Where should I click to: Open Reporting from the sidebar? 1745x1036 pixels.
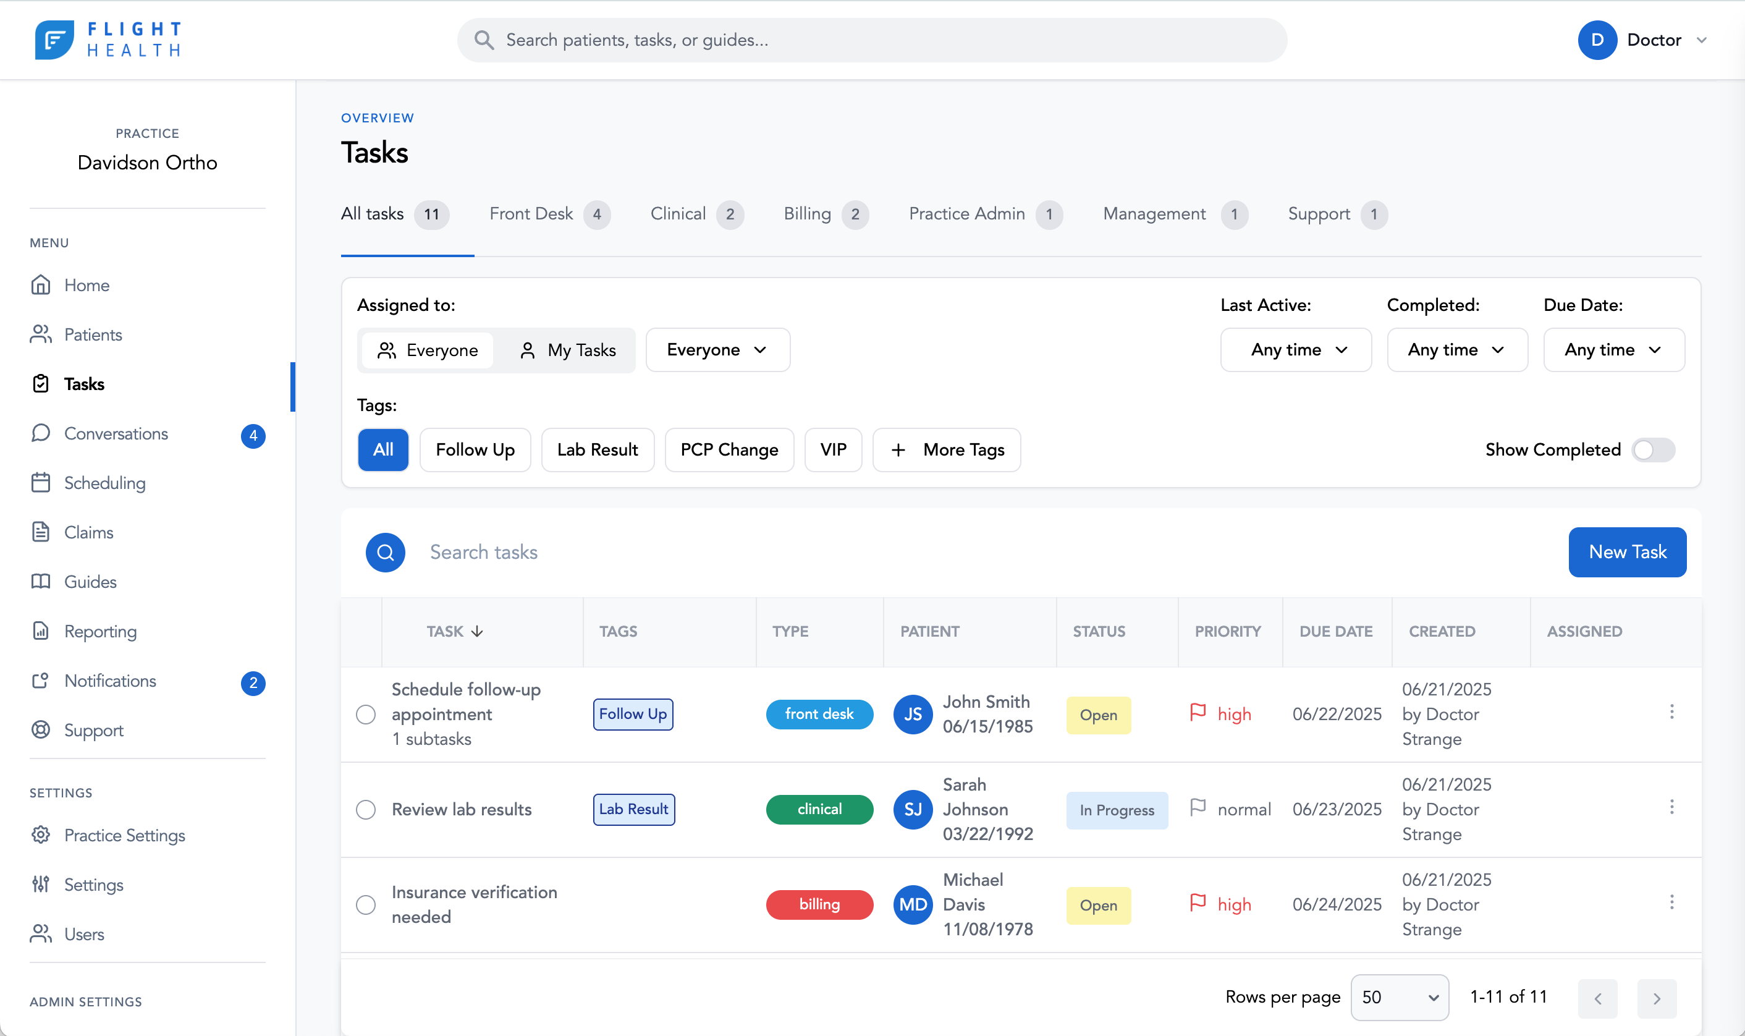point(101,631)
